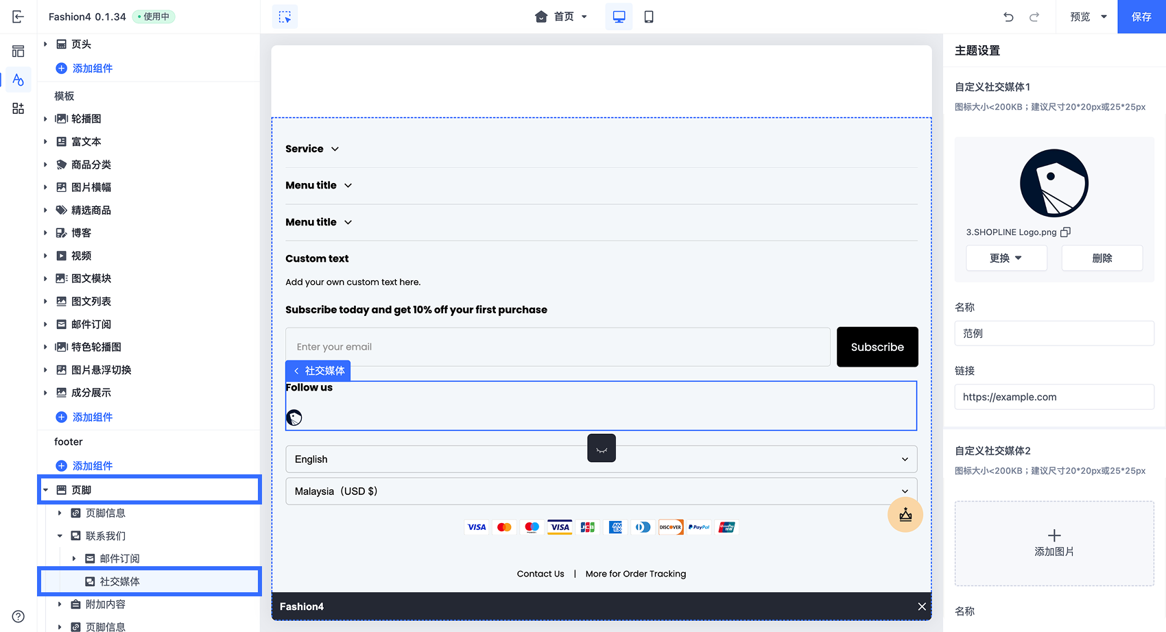Click the 链接 URL input field
The height and width of the screenshot is (632, 1166).
(1054, 397)
